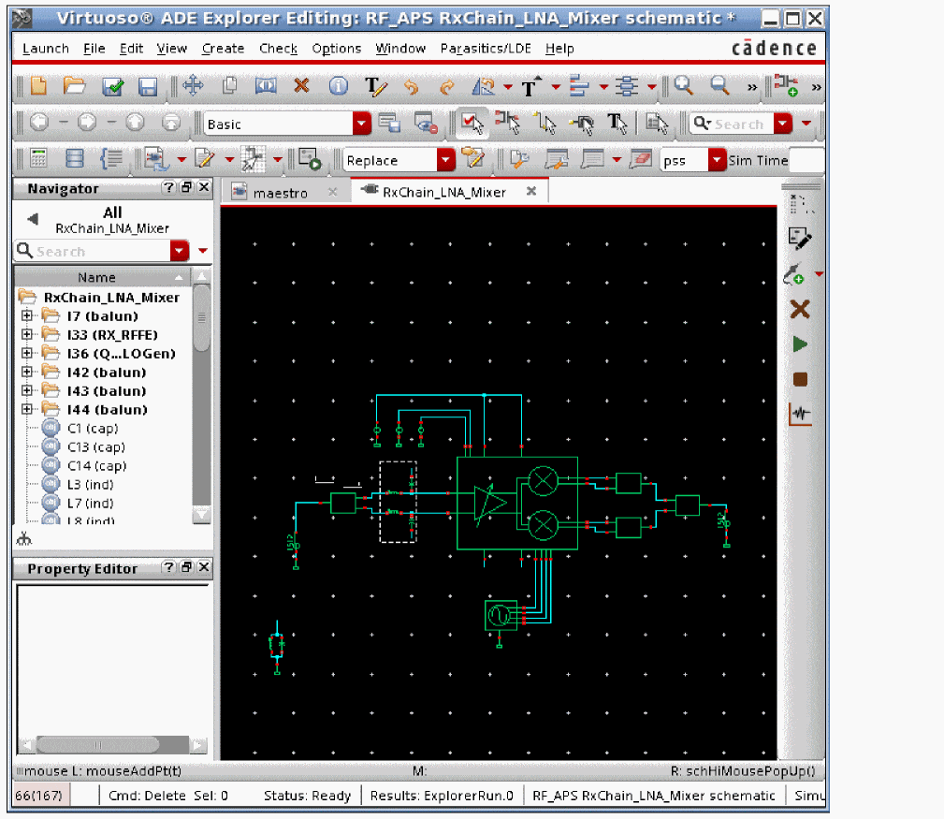Click the Stretch/Move arrows tool icon
Screen dimensions: 944x819
click(x=193, y=86)
